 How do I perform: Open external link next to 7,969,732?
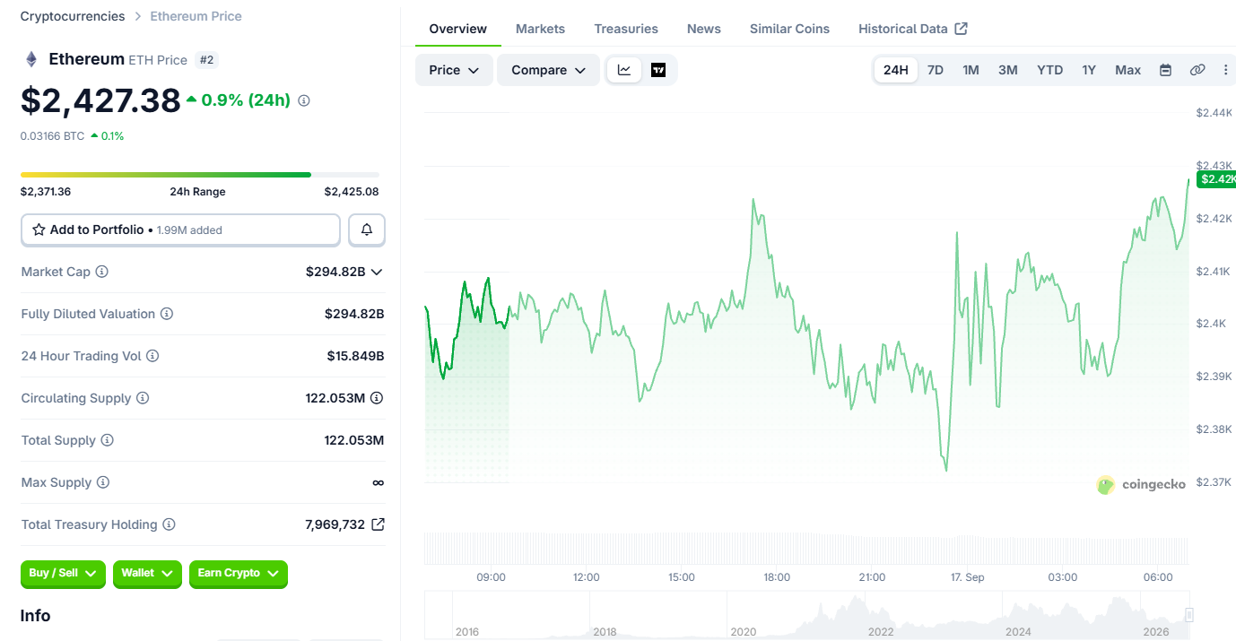378,524
